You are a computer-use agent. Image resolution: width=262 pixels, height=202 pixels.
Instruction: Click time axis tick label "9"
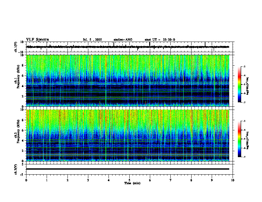coord(212,180)
